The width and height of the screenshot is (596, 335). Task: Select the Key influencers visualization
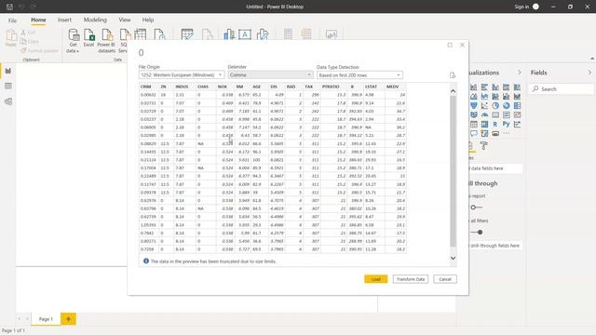(517, 124)
